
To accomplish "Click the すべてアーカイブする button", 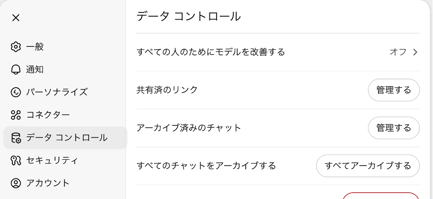I will pyautogui.click(x=368, y=166).
